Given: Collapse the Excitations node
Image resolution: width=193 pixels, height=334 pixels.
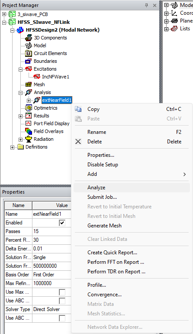Looking at the screenshot, I should click(x=20, y=69).
